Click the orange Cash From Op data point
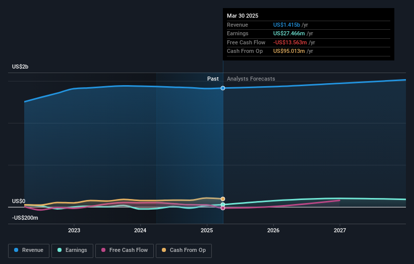This screenshot has width=414, height=264. [x=223, y=199]
